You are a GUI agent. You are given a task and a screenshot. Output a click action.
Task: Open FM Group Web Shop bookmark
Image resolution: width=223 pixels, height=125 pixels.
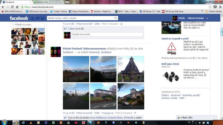point(173,11)
